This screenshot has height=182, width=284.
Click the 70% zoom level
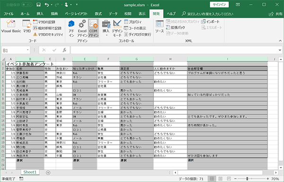click(x=275, y=179)
